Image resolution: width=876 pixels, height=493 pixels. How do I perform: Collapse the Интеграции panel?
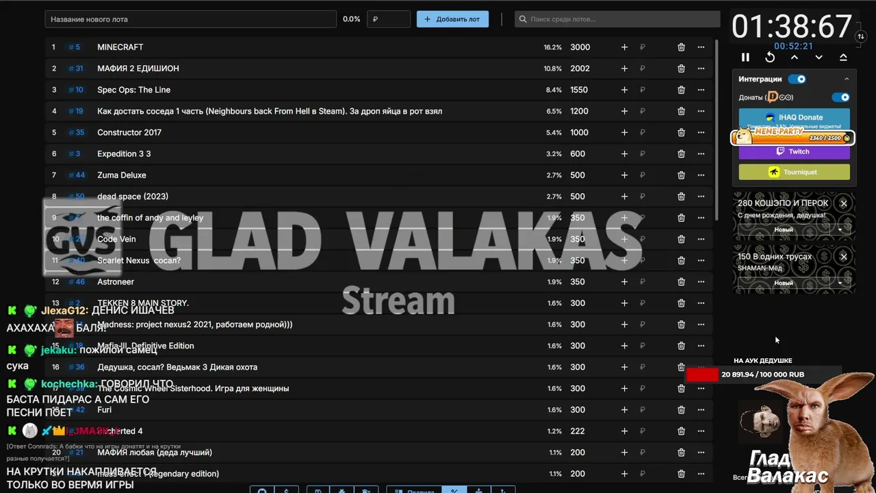point(847,79)
